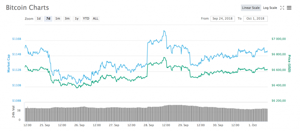Click the 29. Sep date label
300x132 pixels.
[183, 125]
